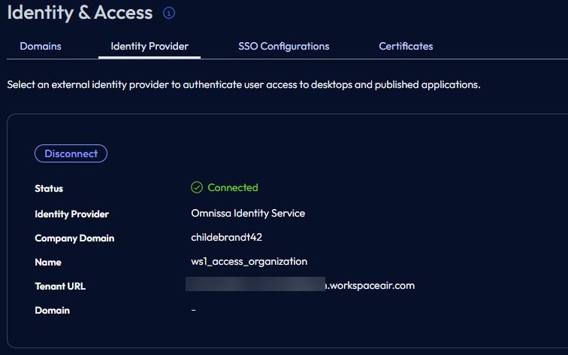The width and height of the screenshot is (568, 355).
Task: Click the Name field label
Action: tap(48, 262)
